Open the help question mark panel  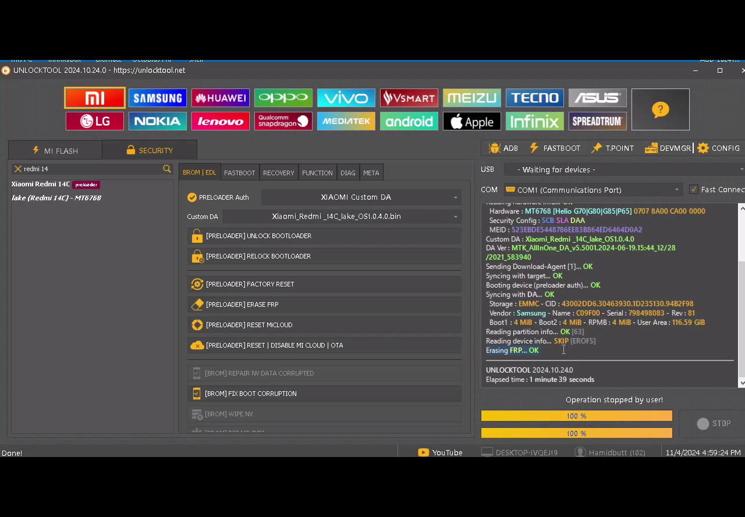[x=661, y=109]
